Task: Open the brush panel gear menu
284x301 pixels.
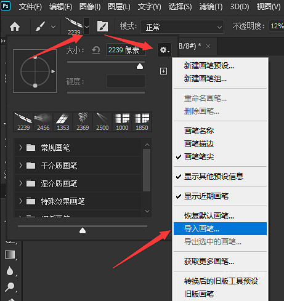Action: (164, 50)
